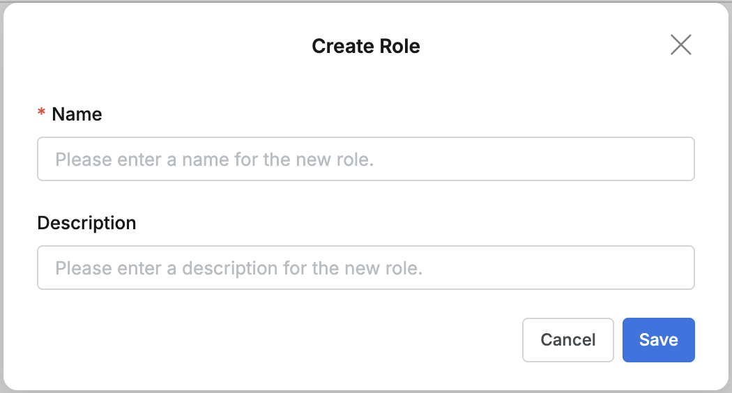
Task: Click the Create Role dialog title
Action: pos(365,47)
